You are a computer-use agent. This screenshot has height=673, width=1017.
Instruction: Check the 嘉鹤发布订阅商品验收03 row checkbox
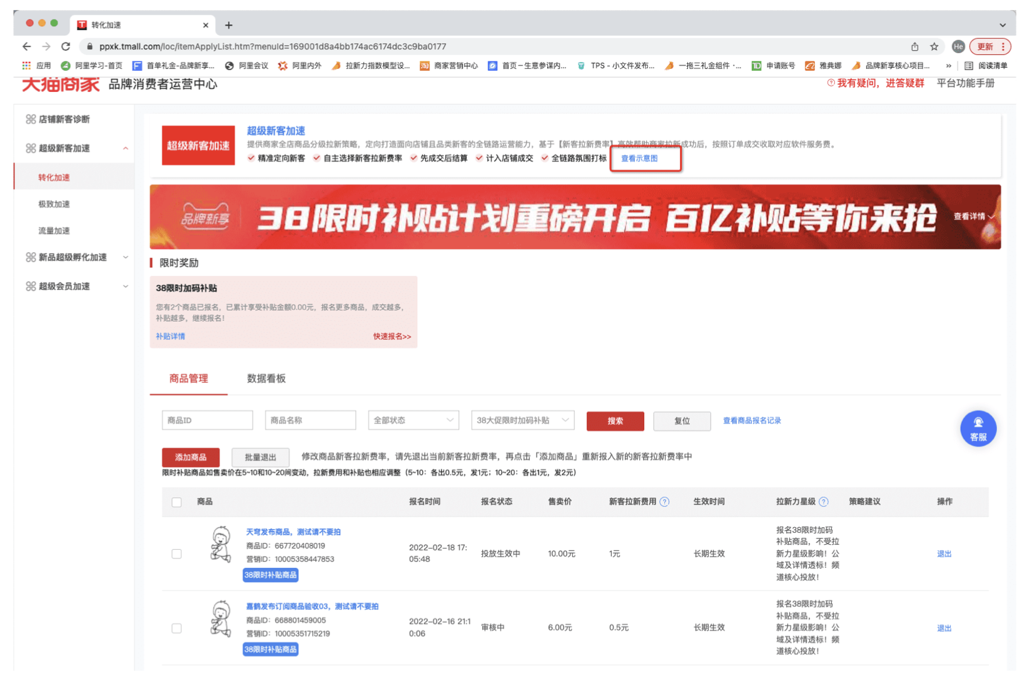point(176,629)
